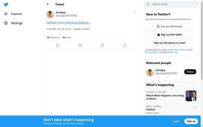Screen dimensions: 203x127
Task: Open the Settings menu item
Action: pos(17,23)
